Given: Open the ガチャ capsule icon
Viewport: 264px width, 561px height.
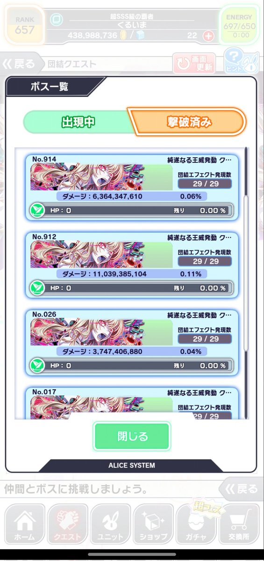Looking at the screenshot, I should coord(196,524).
